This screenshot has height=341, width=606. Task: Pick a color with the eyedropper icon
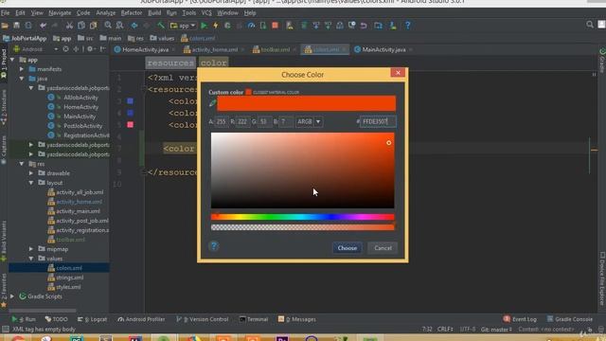point(212,103)
